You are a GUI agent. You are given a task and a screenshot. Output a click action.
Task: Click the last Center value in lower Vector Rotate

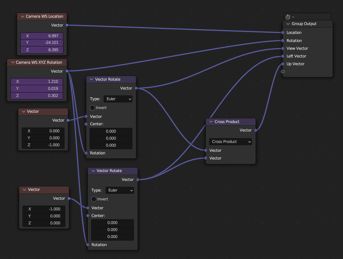[112, 237]
